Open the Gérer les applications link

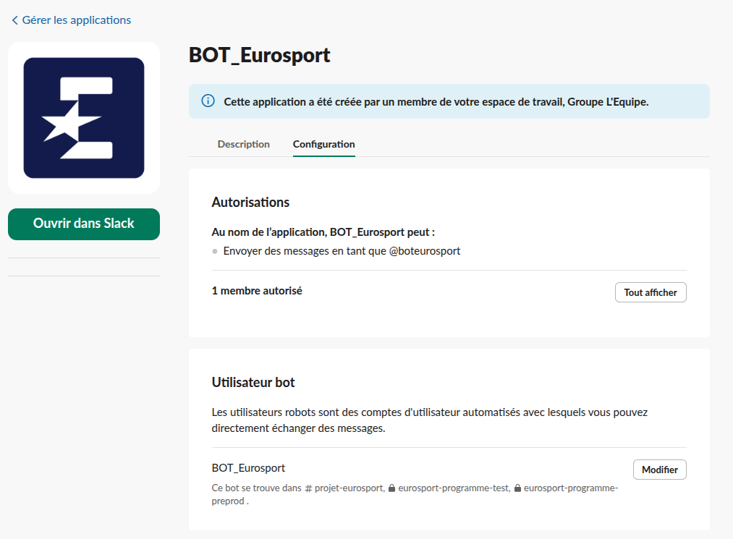tap(76, 20)
